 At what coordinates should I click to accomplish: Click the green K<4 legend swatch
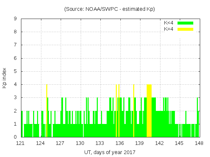(x=185, y=23)
